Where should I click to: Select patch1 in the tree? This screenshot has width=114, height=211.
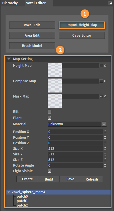22,201
